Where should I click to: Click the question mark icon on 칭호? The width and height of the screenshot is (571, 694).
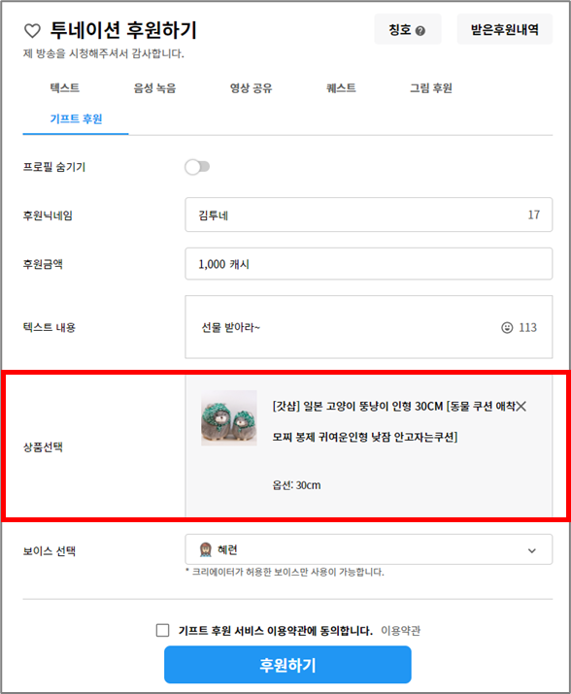[420, 30]
